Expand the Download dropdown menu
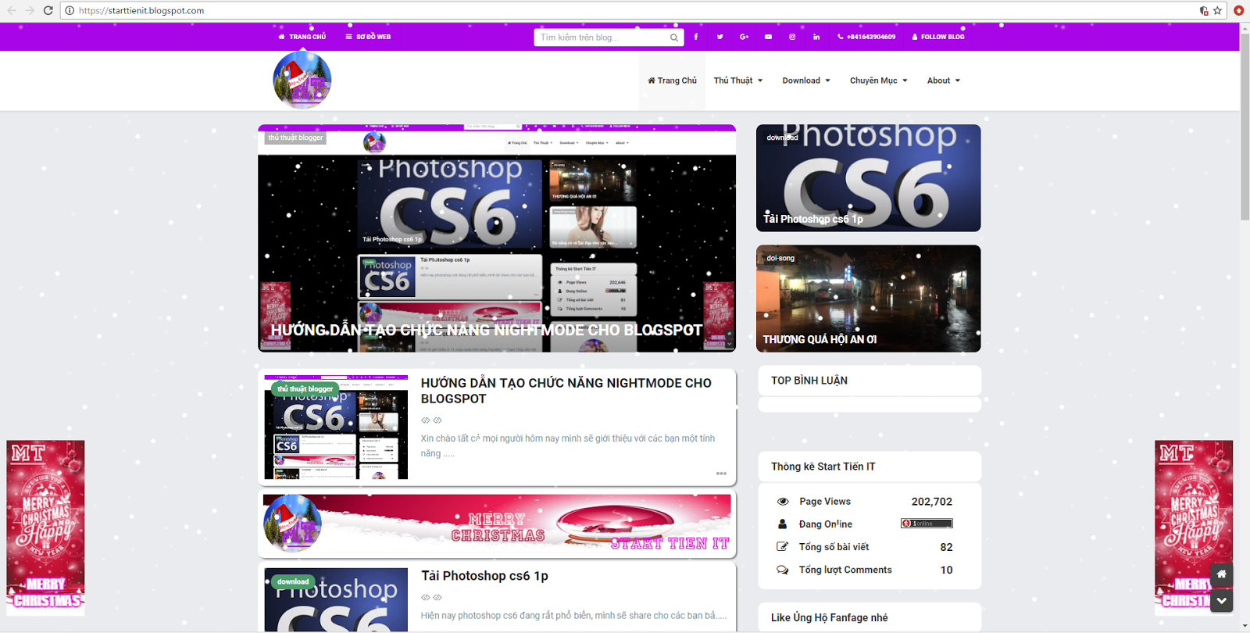The width and height of the screenshot is (1250, 633). pyautogui.click(x=806, y=80)
